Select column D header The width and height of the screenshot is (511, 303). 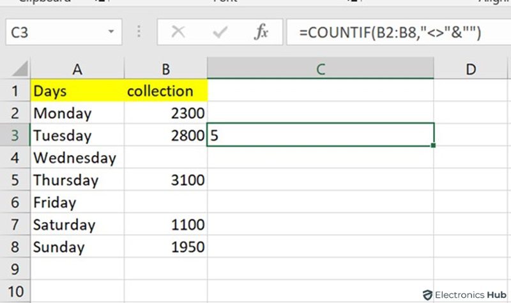point(471,69)
